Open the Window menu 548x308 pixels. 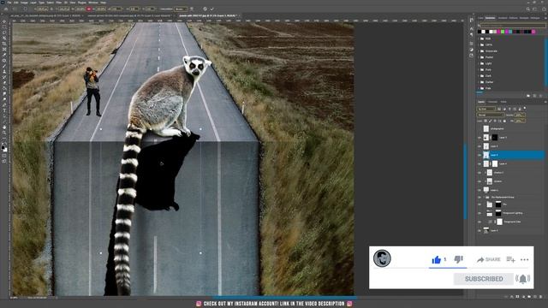[93, 3]
